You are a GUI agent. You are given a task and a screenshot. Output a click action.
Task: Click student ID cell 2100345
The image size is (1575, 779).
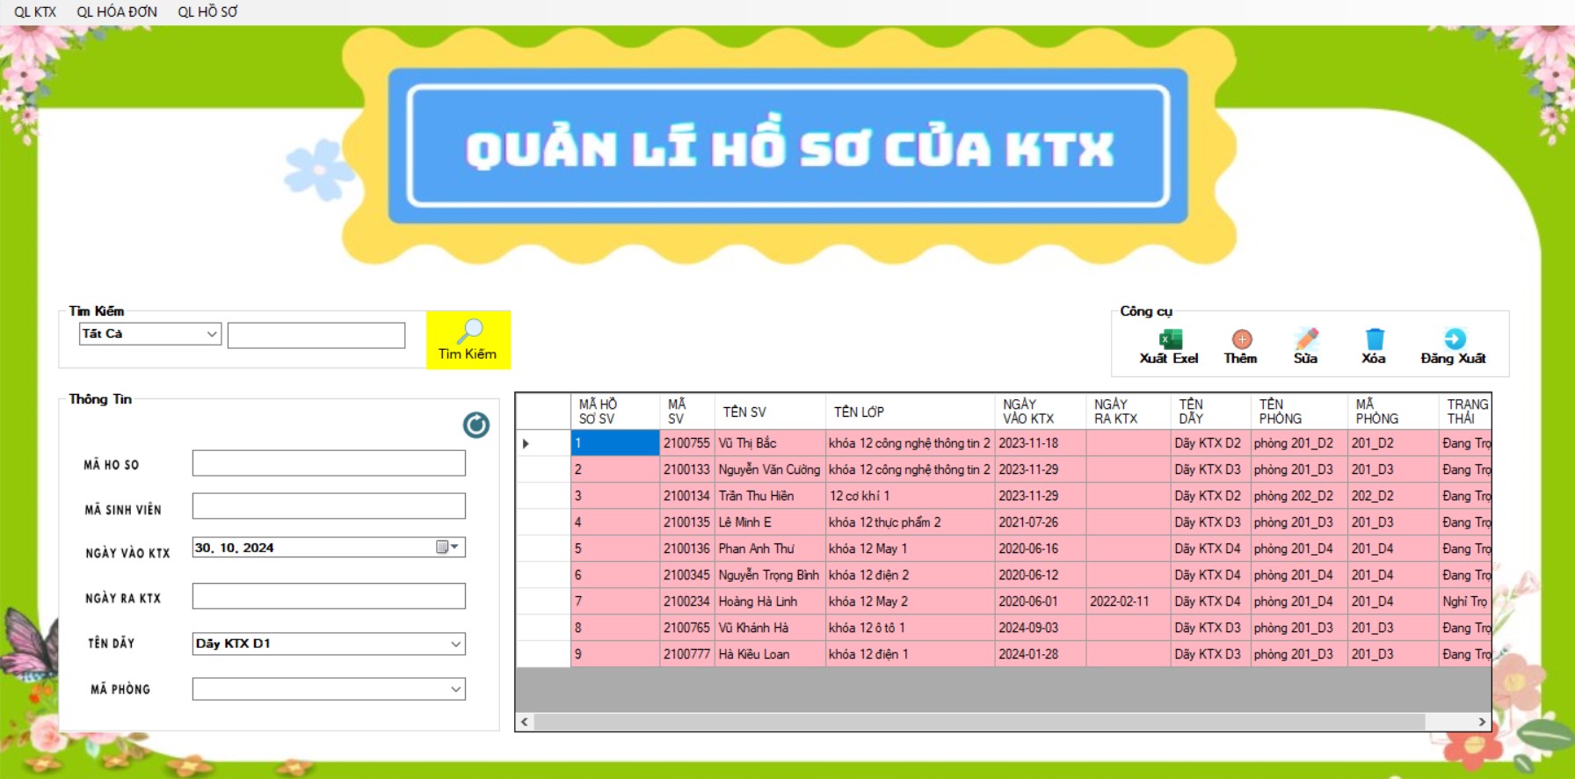(x=686, y=575)
